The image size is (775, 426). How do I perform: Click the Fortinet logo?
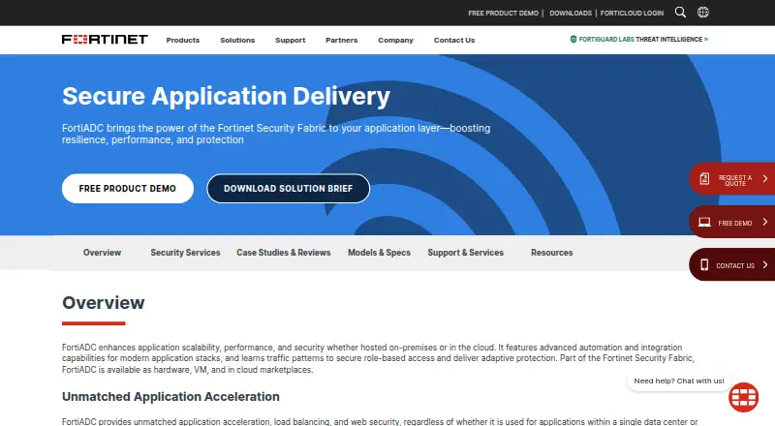click(105, 40)
